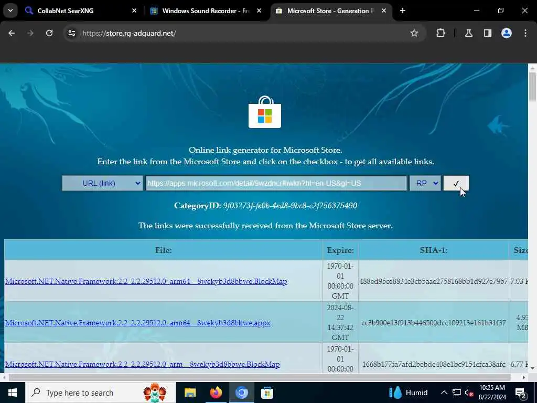Screen dimensions: 537x403
Task: Open arm BlockMap file link
Action: point(142,364)
